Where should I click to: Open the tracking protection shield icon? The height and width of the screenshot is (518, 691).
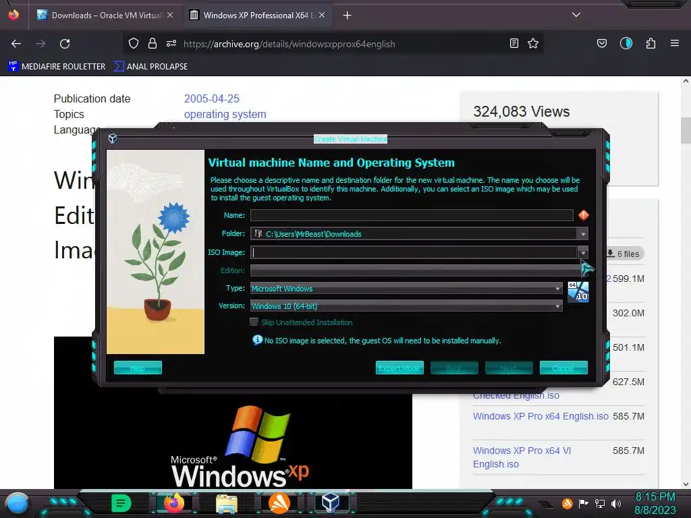point(134,43)
